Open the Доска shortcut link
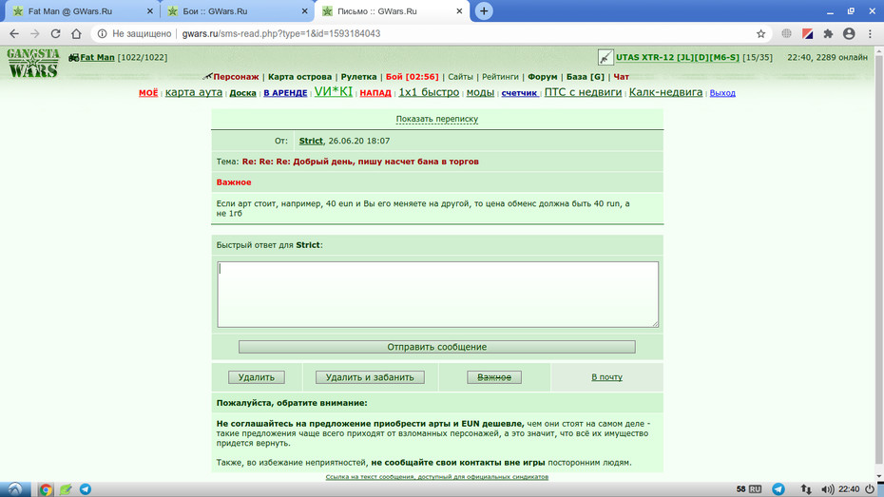 (x=242, y=93)
